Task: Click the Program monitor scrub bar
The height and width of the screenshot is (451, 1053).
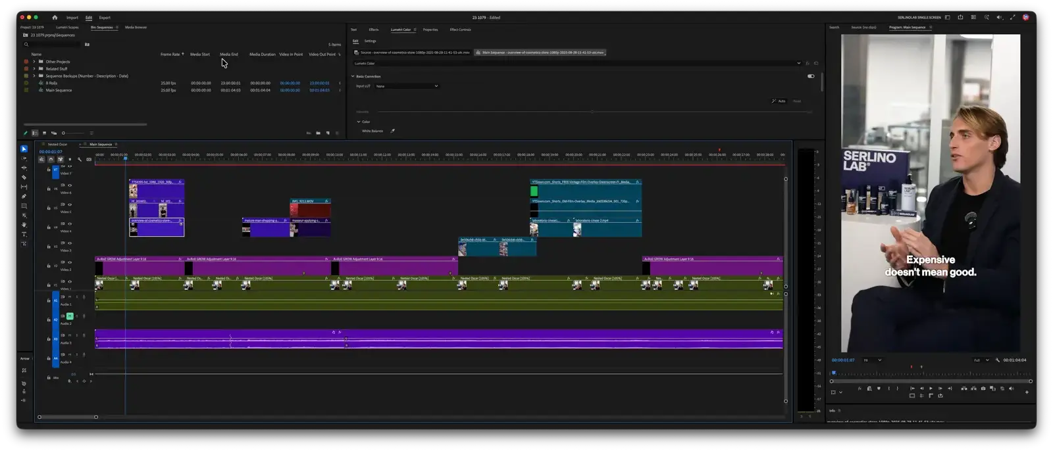Action: tap(931, 373)
